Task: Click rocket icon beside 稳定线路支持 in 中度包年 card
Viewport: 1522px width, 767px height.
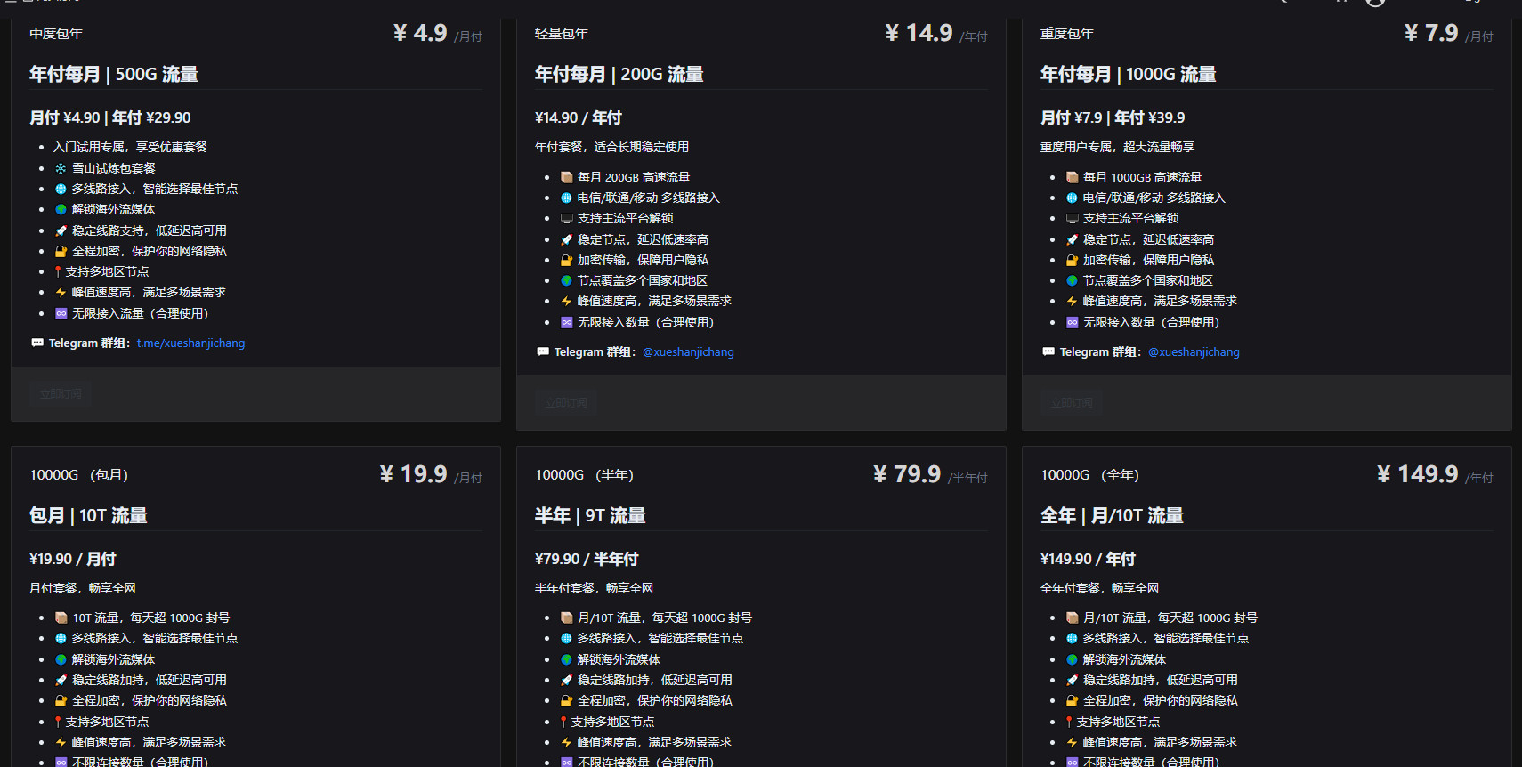Action: (x=61, y=230)
